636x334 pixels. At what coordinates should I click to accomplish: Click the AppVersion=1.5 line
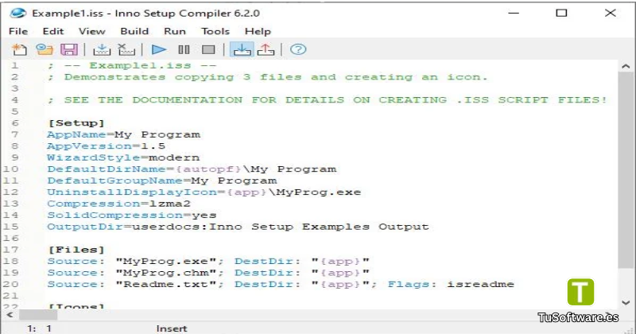click(107, 146)
